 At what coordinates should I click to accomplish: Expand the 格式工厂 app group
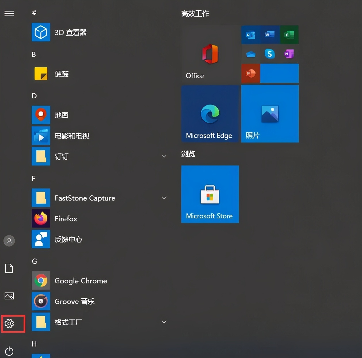coord(164,322)
